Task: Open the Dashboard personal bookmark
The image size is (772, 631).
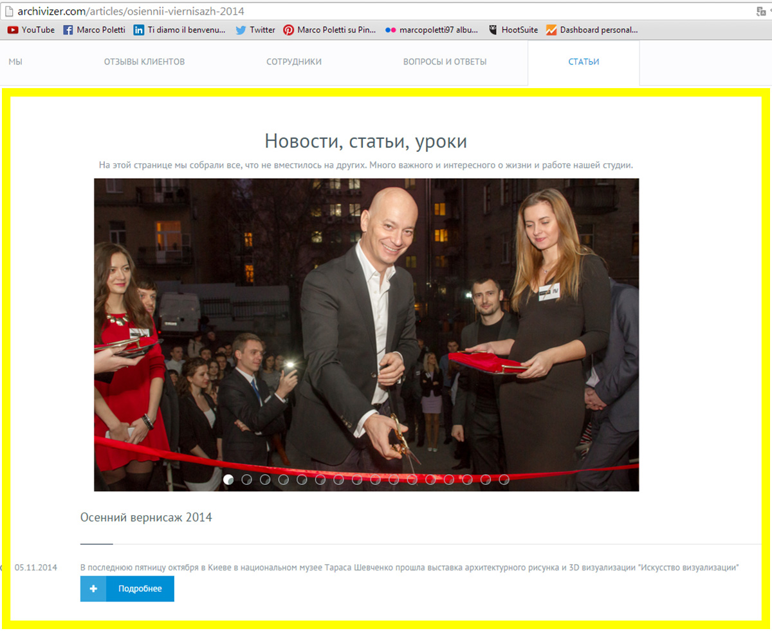Action: tap(592, 30)
